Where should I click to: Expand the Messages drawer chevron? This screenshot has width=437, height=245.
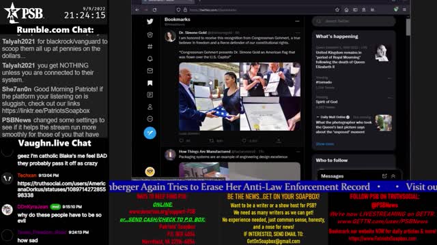pyautogui.click(x=393, y=176)
